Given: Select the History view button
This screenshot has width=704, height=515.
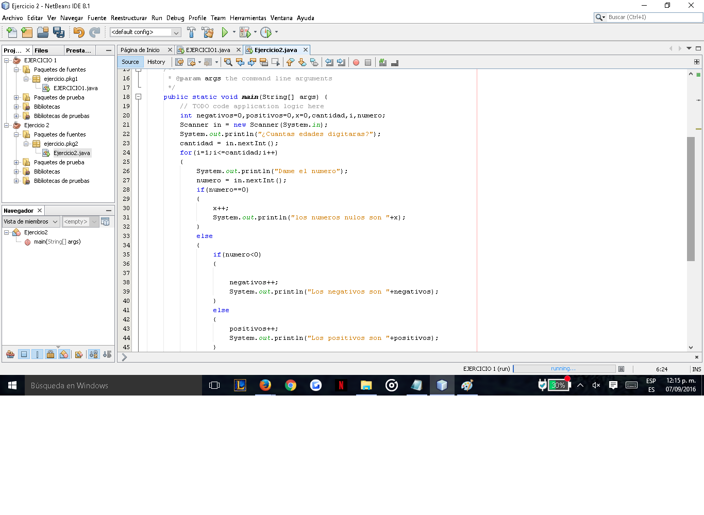Looking at the screenshot, I should tap(156, 62).
